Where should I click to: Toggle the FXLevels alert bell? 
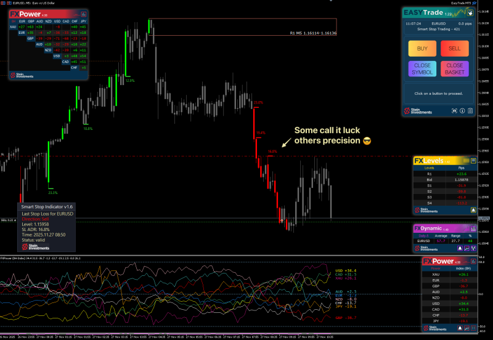[x=473, y=210]
